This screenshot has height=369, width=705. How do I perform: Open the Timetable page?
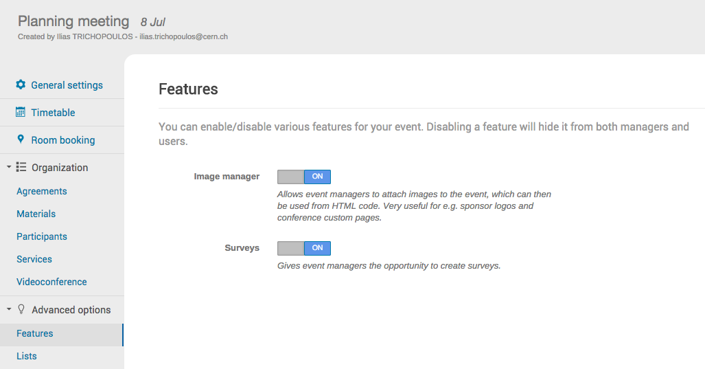click(53, 113)
